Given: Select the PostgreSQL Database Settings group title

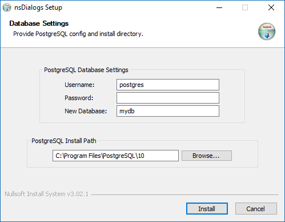Looking at the screenshot, I should click(86, 70).
